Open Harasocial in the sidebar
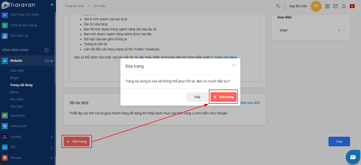The width and height of the screenshot is (361, 165). click(18, 126)
